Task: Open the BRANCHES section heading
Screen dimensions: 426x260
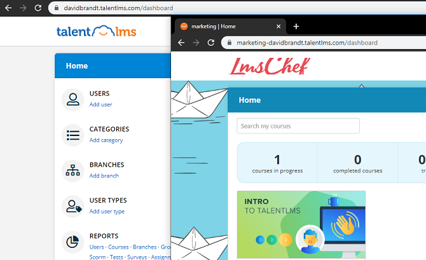Action: tap(107, 165)
